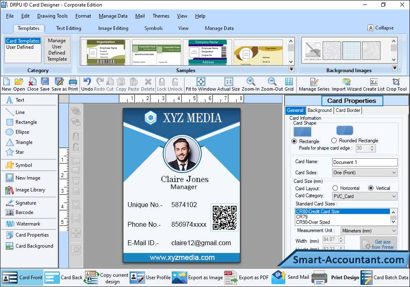Zoom out of the card design

(272, 84)
